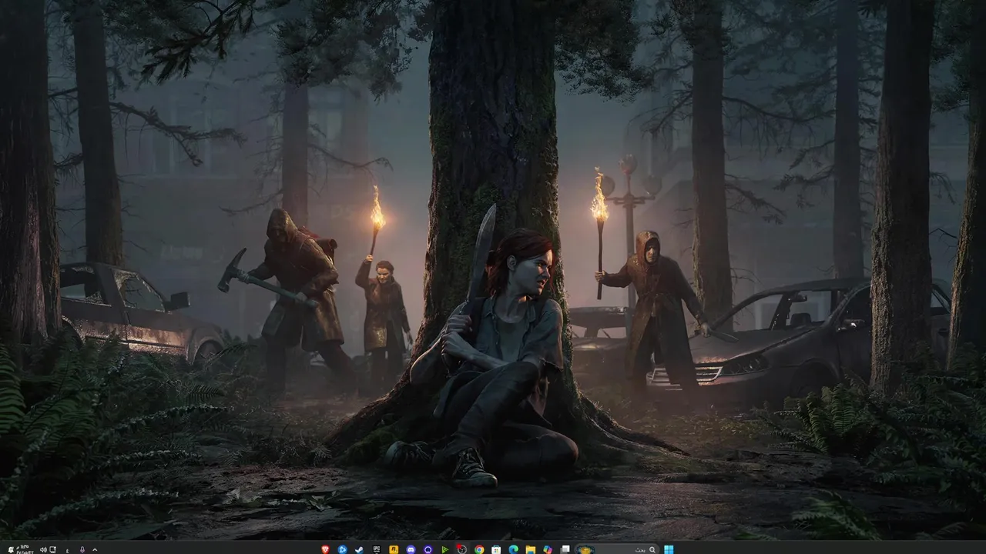The height and width of the screenshot is (554, 986).
Task: Launch Epic Games Launcher from the taskbar
Action: coord(377,549)
